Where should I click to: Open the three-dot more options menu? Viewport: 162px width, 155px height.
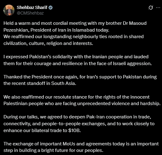coord(158,7)
